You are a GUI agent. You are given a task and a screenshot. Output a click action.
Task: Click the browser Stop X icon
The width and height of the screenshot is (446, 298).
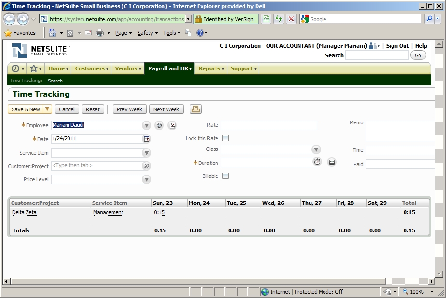click(291, 19)
